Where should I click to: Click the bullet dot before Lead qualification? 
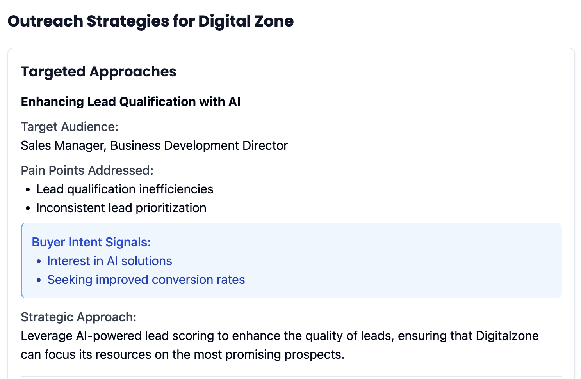pos(27,189)
